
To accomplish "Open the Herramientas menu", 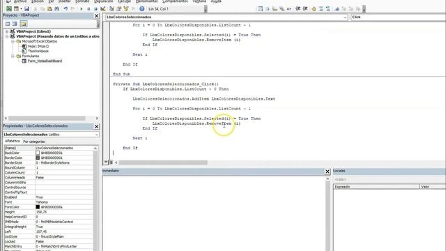I will (x=146, y=1).
